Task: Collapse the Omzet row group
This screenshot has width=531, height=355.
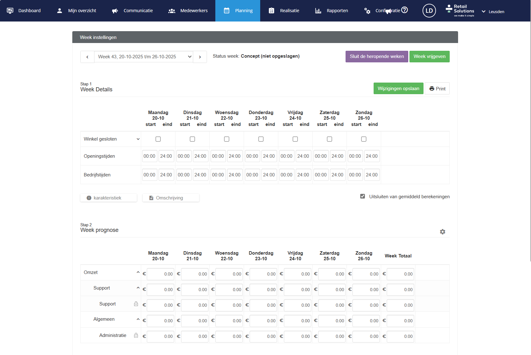Action: coord(138,272)
